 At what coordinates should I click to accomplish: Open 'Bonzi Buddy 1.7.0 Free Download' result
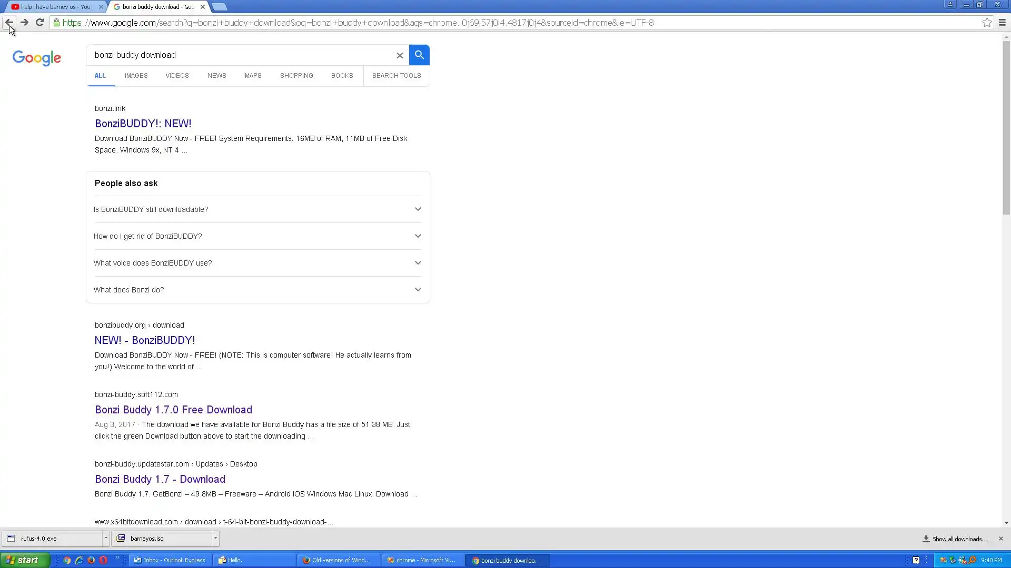(x=173, y=410)
